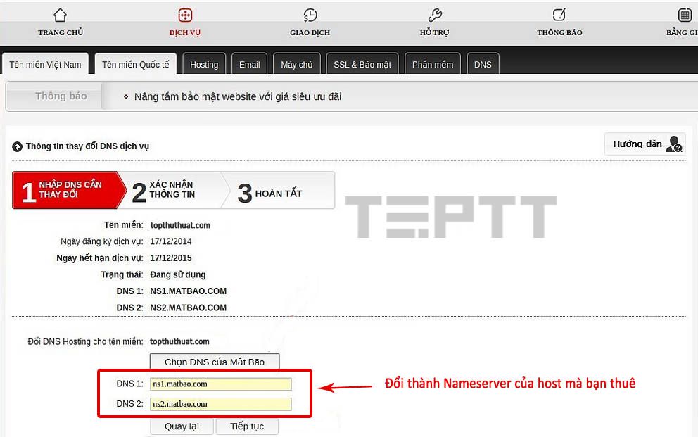
Task: Click the Hướng dẫn guide button
Action: (x=645, y=144)
